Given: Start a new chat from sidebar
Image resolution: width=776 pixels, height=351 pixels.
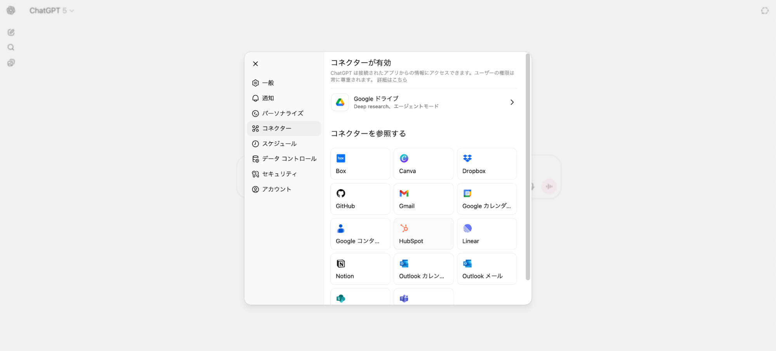Looking at the screenshot, I should click(11, 33).
